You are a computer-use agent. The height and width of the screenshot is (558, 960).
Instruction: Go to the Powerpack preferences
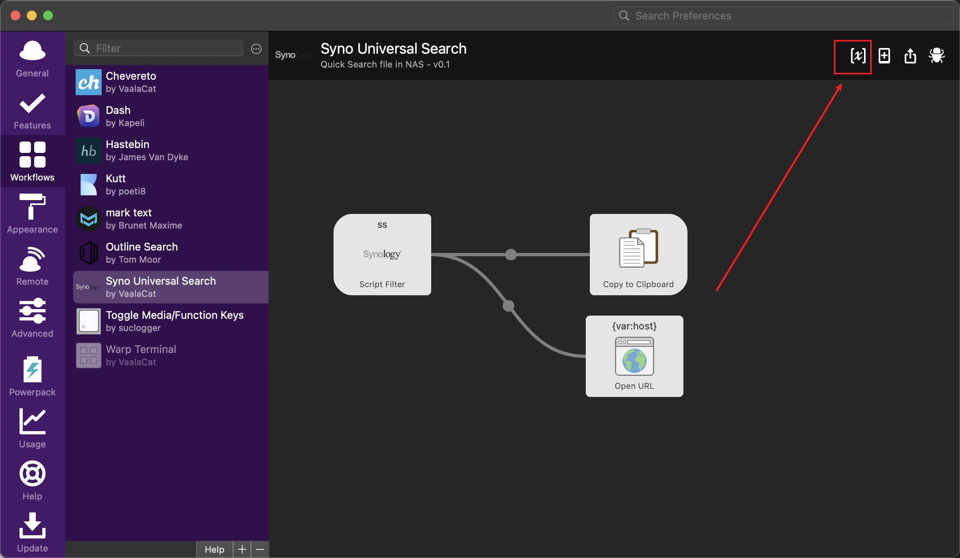coord(32,376)
